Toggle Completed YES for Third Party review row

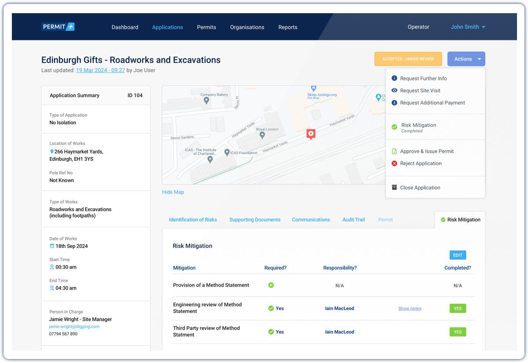[x=458, y=332]
